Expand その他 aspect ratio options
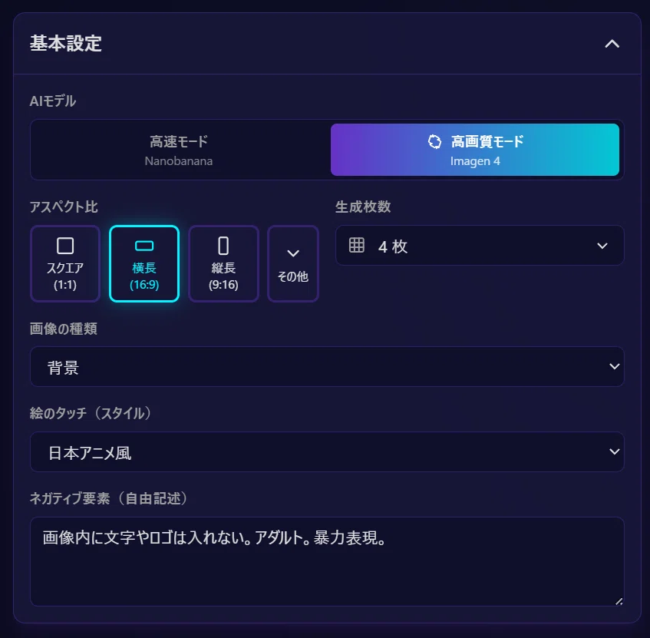The height and width of the screenshot is (638, 650). (x=293, y=264)
